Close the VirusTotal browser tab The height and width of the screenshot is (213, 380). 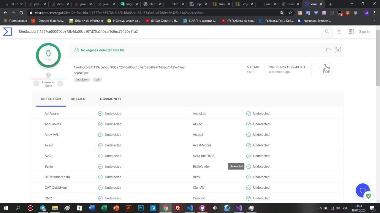(321, 4)
